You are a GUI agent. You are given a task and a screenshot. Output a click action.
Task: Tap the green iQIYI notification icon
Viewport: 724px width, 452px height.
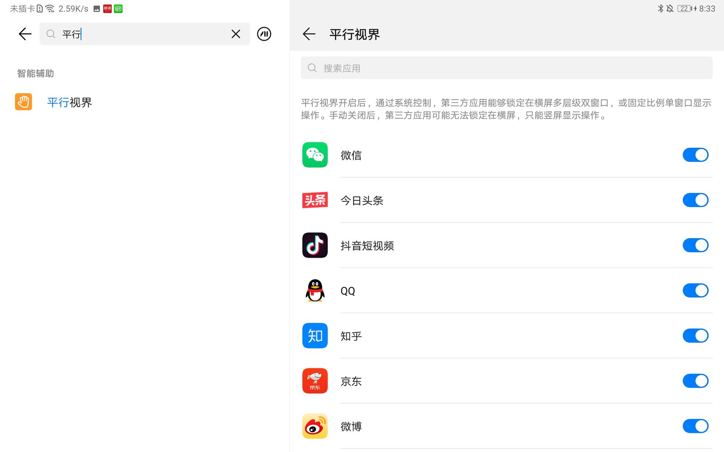(118, 9)
